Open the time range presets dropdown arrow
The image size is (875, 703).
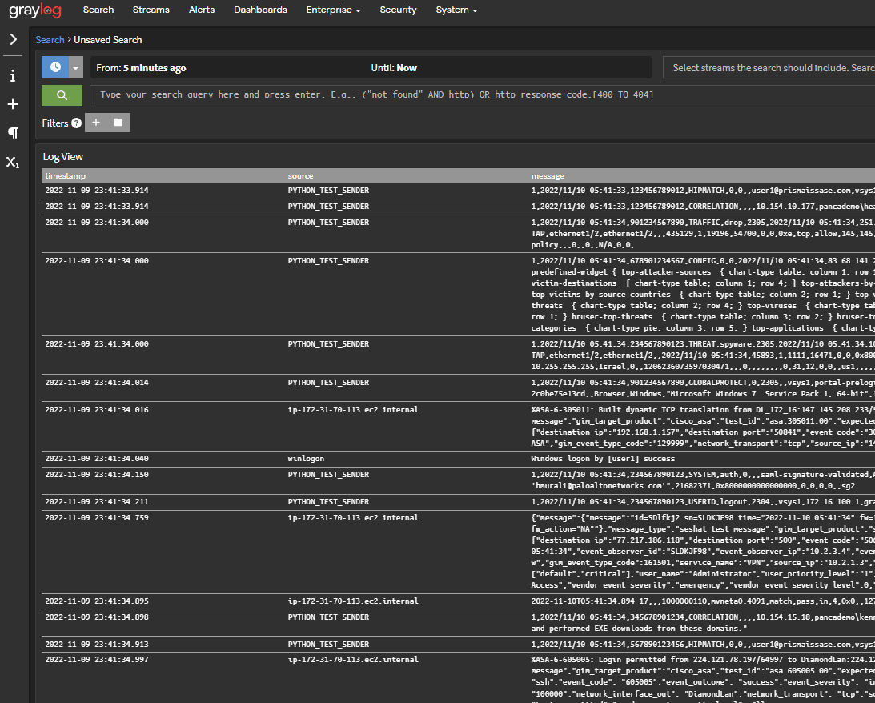click(76, 68)
